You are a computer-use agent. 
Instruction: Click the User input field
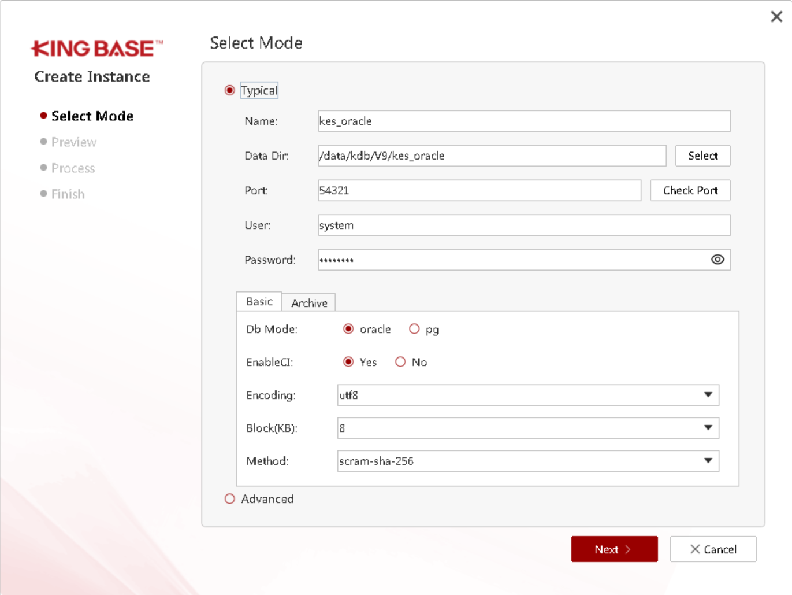(524, 225)
